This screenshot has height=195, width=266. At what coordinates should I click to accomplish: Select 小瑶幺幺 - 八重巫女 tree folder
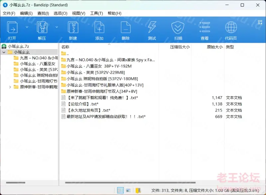38,64
